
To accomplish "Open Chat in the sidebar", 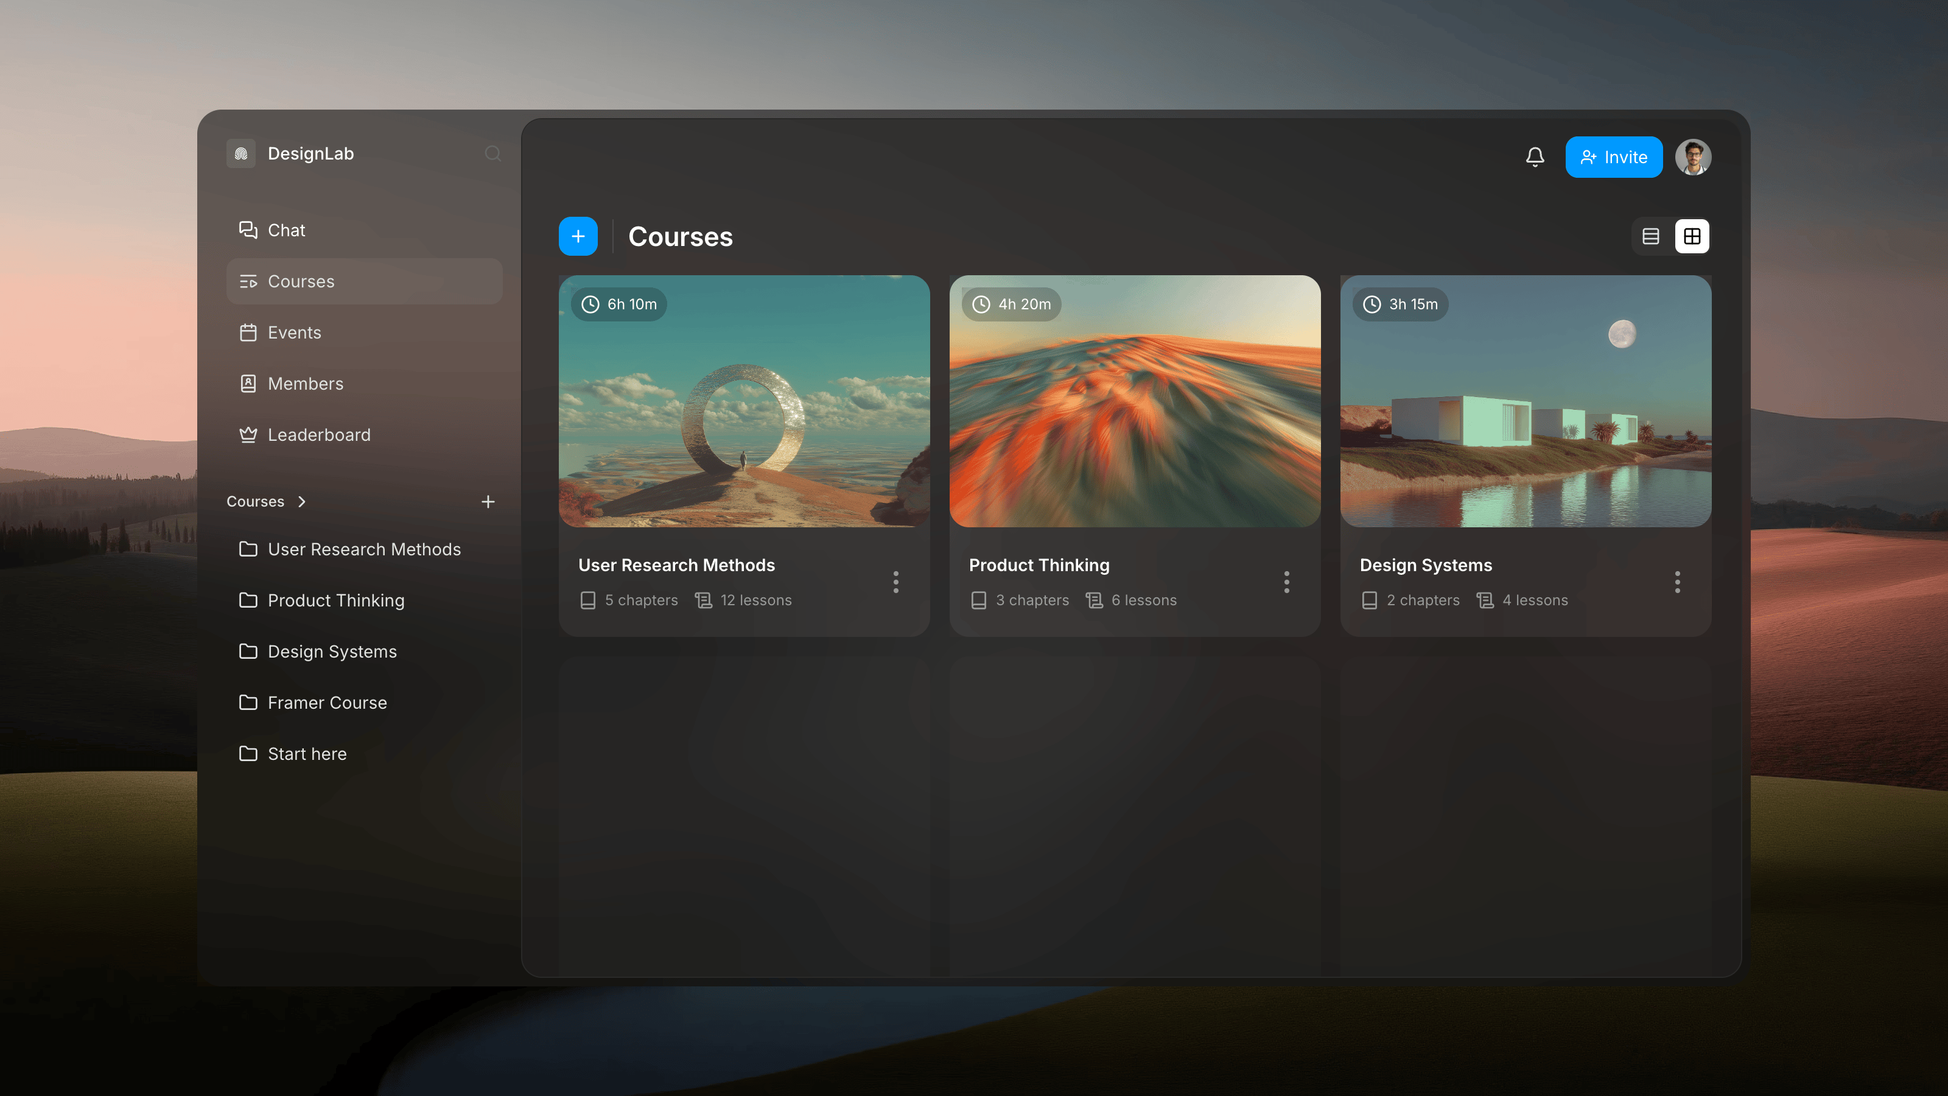I will tap(364, 230).
